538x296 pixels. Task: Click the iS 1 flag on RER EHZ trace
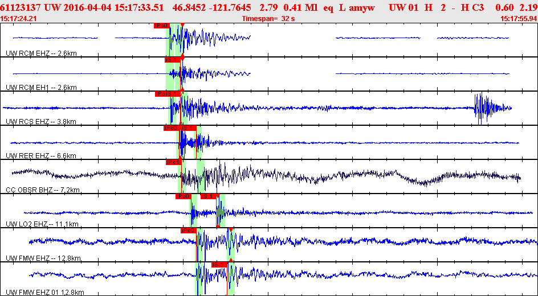188,128
